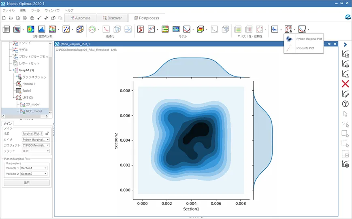Viewport: 352px width, 219px height.
Task: Click the 適用 apply button
Action: coord(27,183)
